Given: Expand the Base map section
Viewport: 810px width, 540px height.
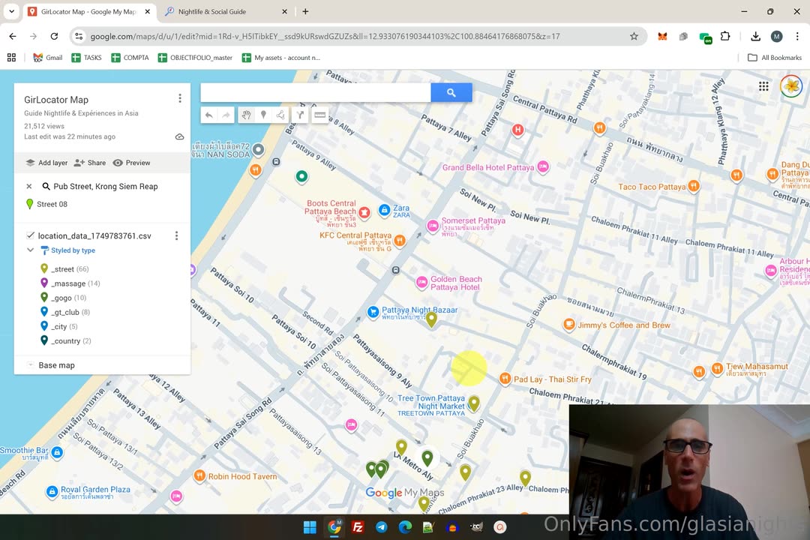Looking at the screenshot, I should pyautogui.click(x=31, y=364).
